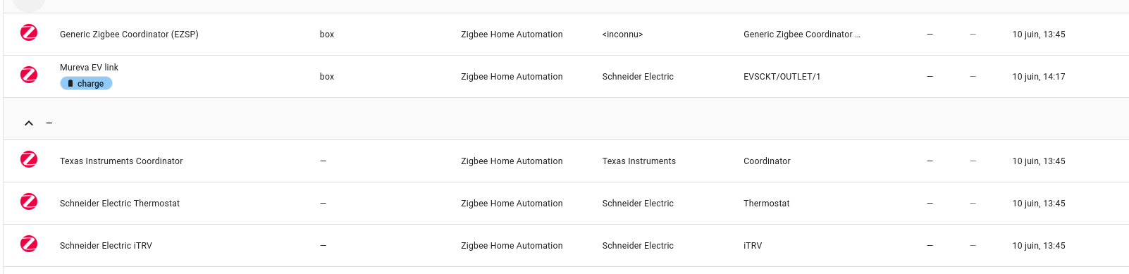Image resolution: width=1129 pixels, height=274 pixels.
Task: Click the <inconnu> manufacturer cell
Action: point(622,35)
